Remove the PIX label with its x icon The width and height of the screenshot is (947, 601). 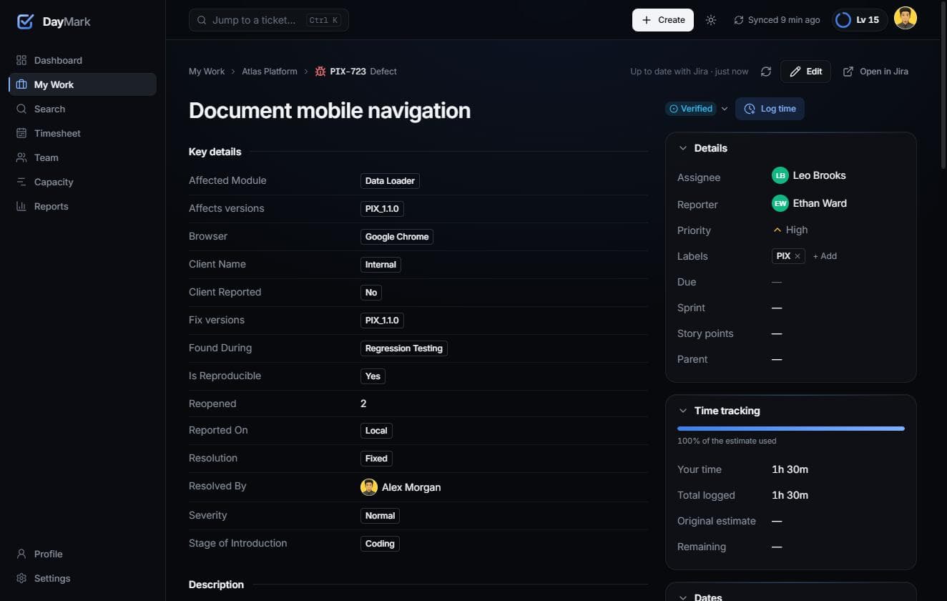[798, 256]
